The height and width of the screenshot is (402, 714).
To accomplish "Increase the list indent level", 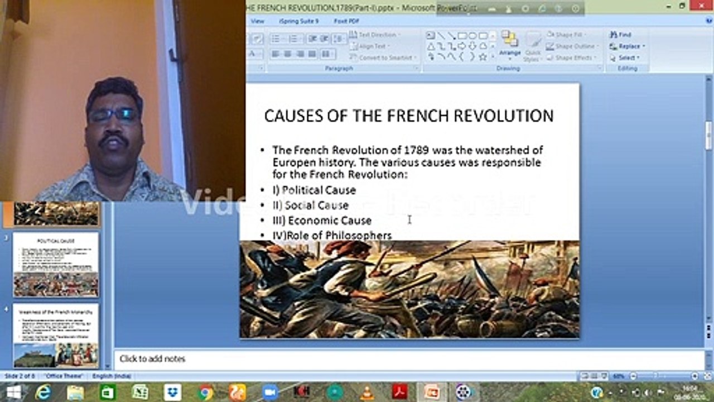I will (324, 39).
